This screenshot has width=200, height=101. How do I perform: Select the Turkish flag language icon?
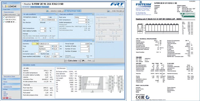[4, 98]
